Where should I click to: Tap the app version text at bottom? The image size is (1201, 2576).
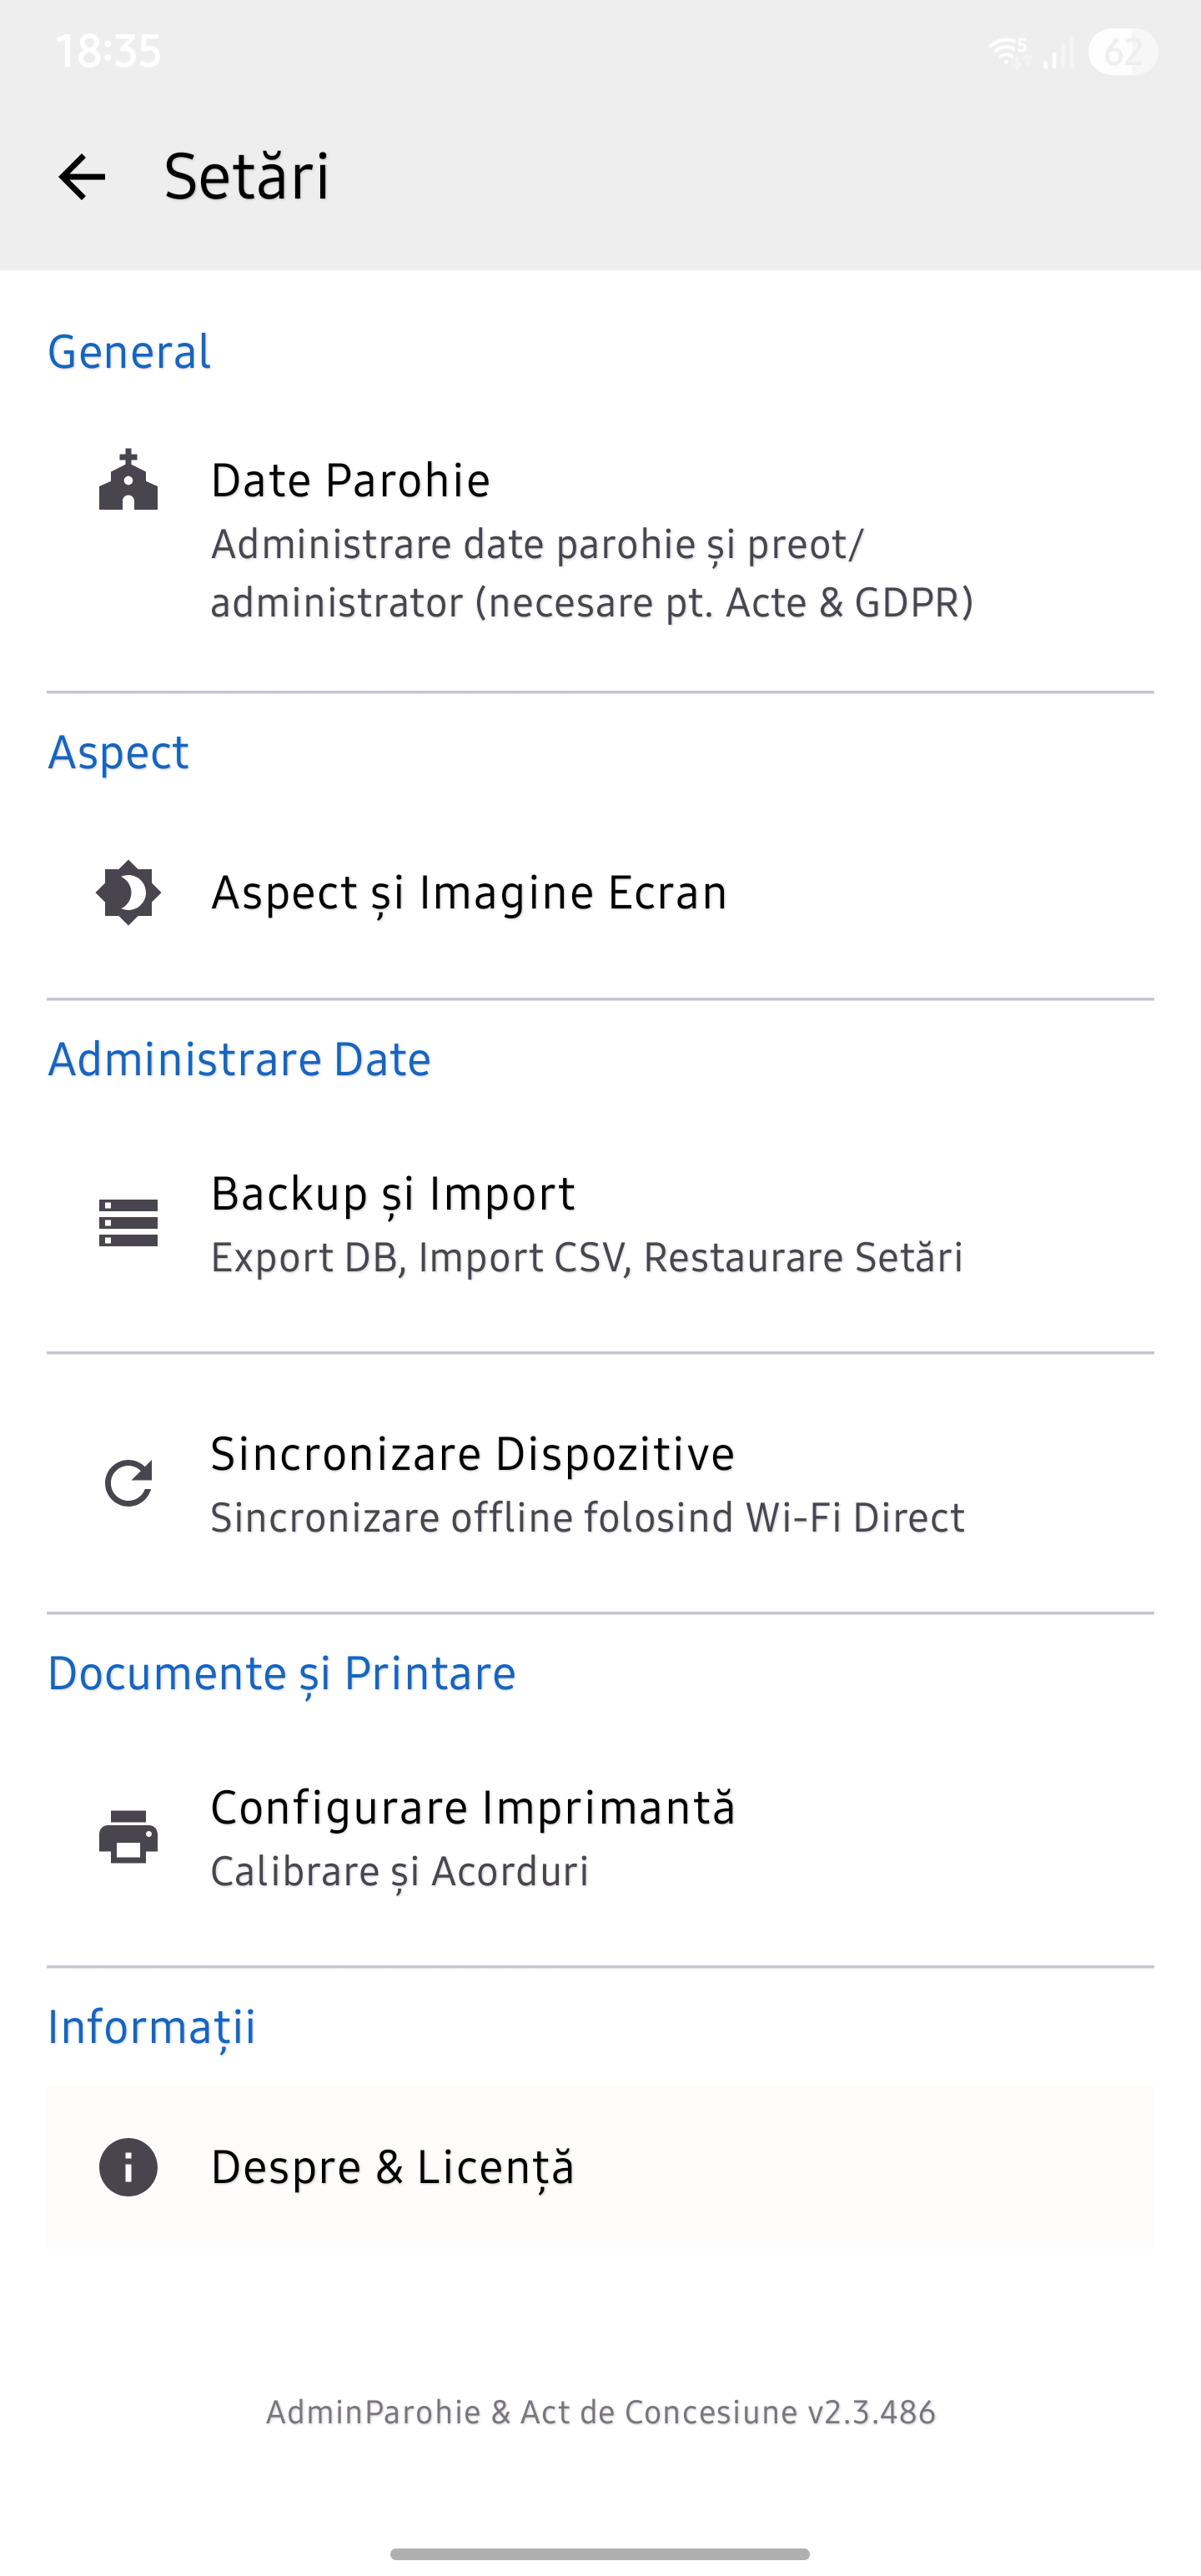pyautogui.click(x=600, y=2411)
